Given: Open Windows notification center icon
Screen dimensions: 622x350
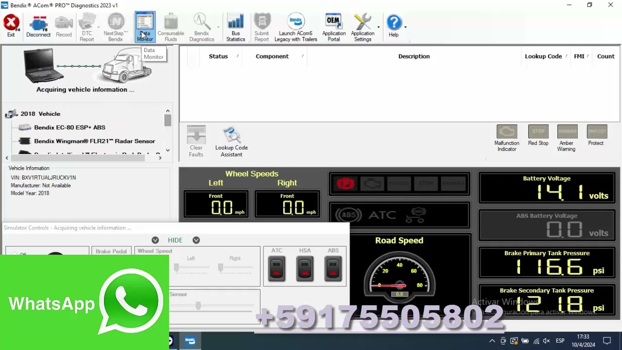Looking at the screenshot, I should click(607, 341).
